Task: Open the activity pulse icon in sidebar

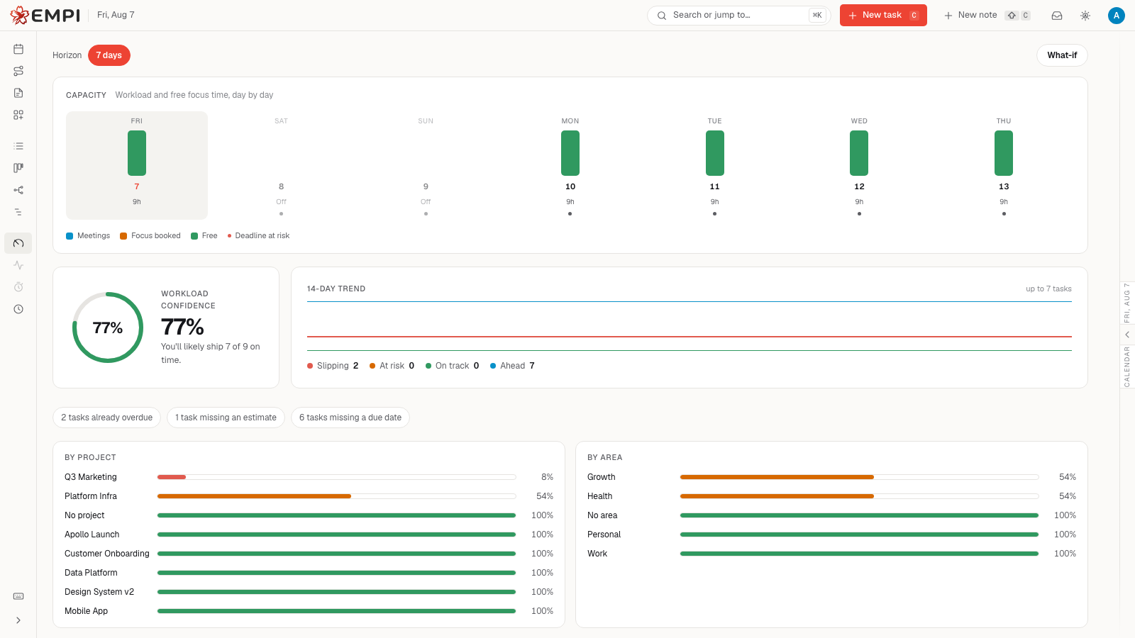Action: click(x=18, y=265)
